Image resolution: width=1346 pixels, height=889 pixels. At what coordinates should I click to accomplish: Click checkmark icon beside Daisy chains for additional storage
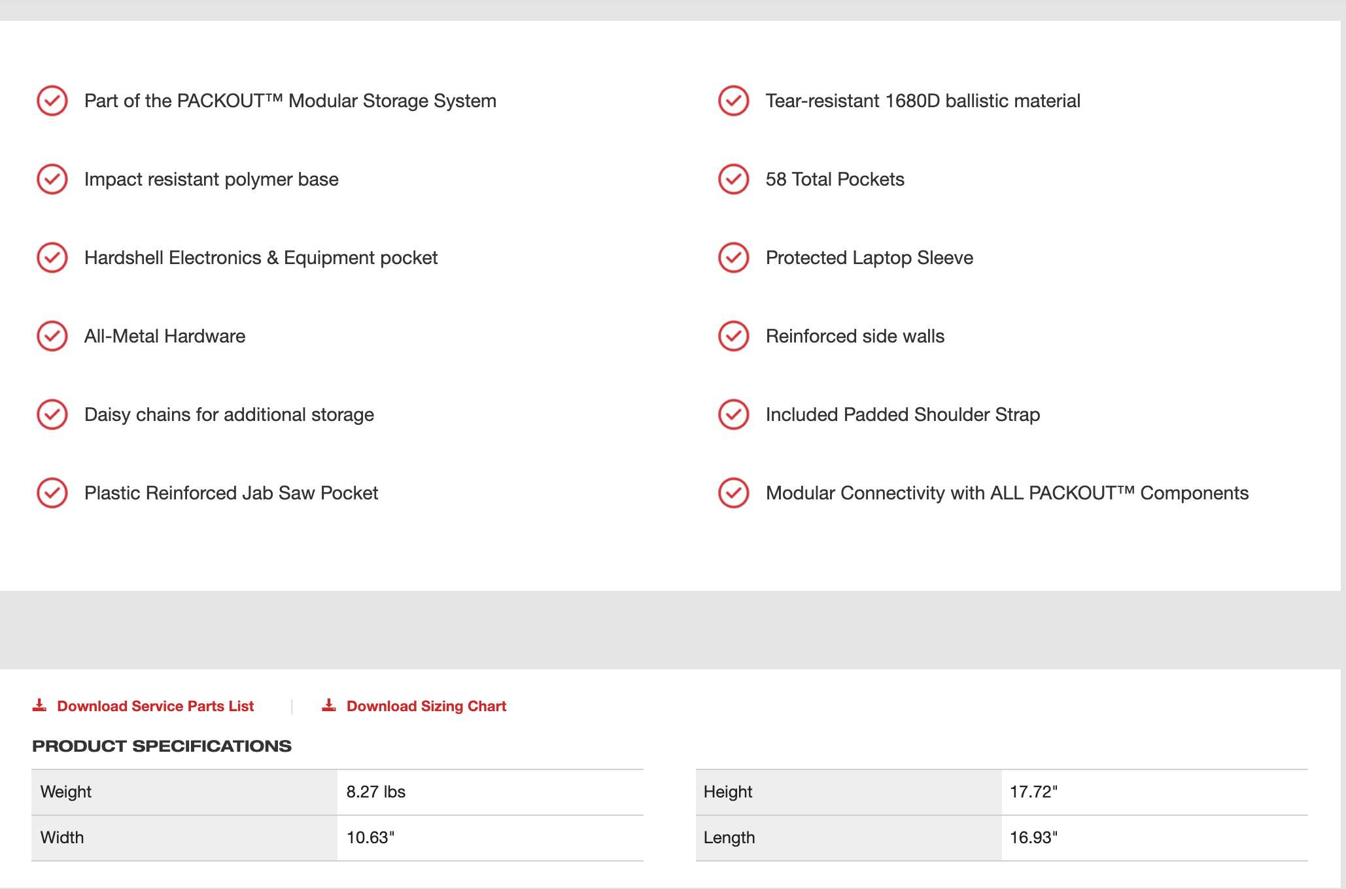tap(52, 414)
